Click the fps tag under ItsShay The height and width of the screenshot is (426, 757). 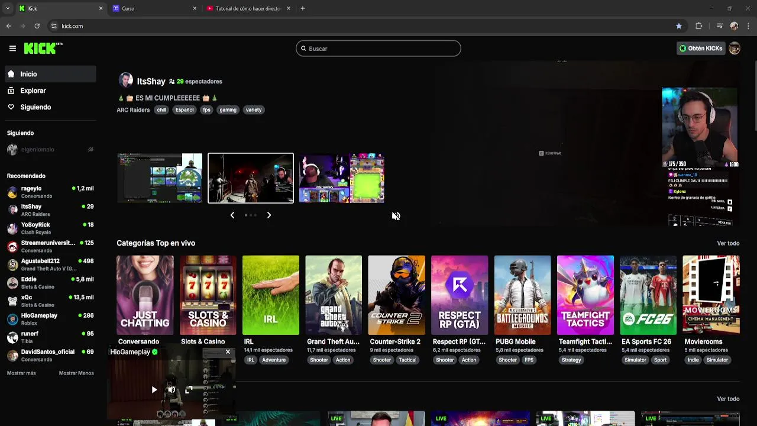click(206, 109)
